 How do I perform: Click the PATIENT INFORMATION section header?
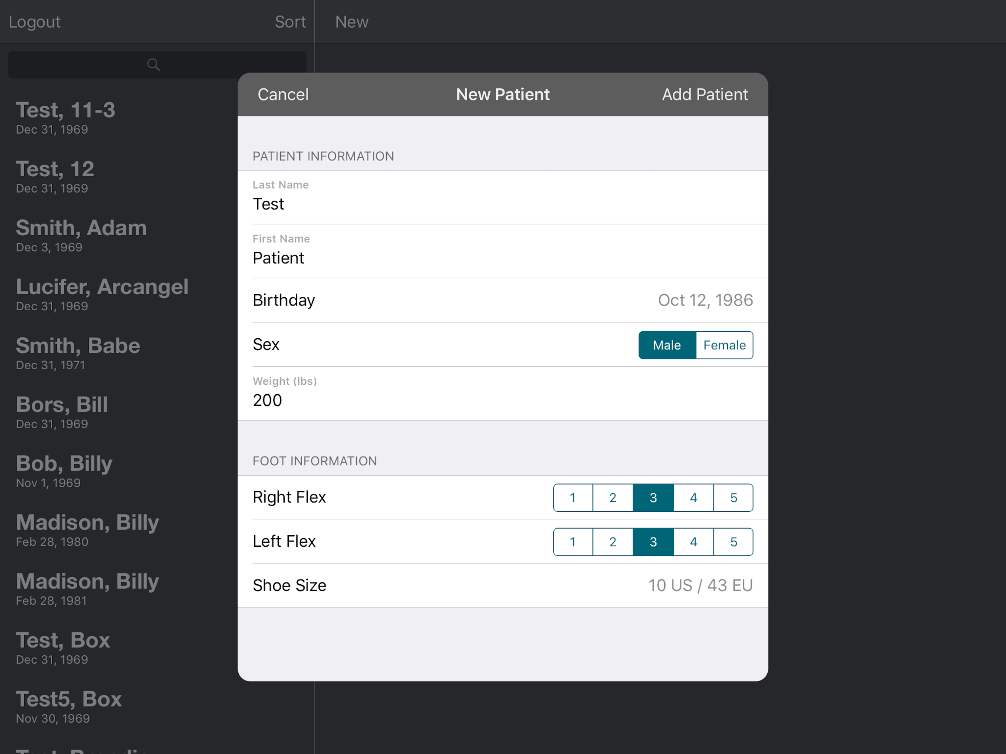[x=323, y=156]
